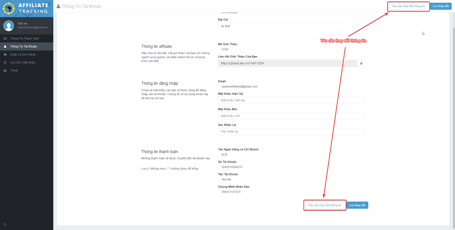Open Lịch Sử Chiết Khấu page
This screenshot has width=455, height=230.
click(26, 62)
